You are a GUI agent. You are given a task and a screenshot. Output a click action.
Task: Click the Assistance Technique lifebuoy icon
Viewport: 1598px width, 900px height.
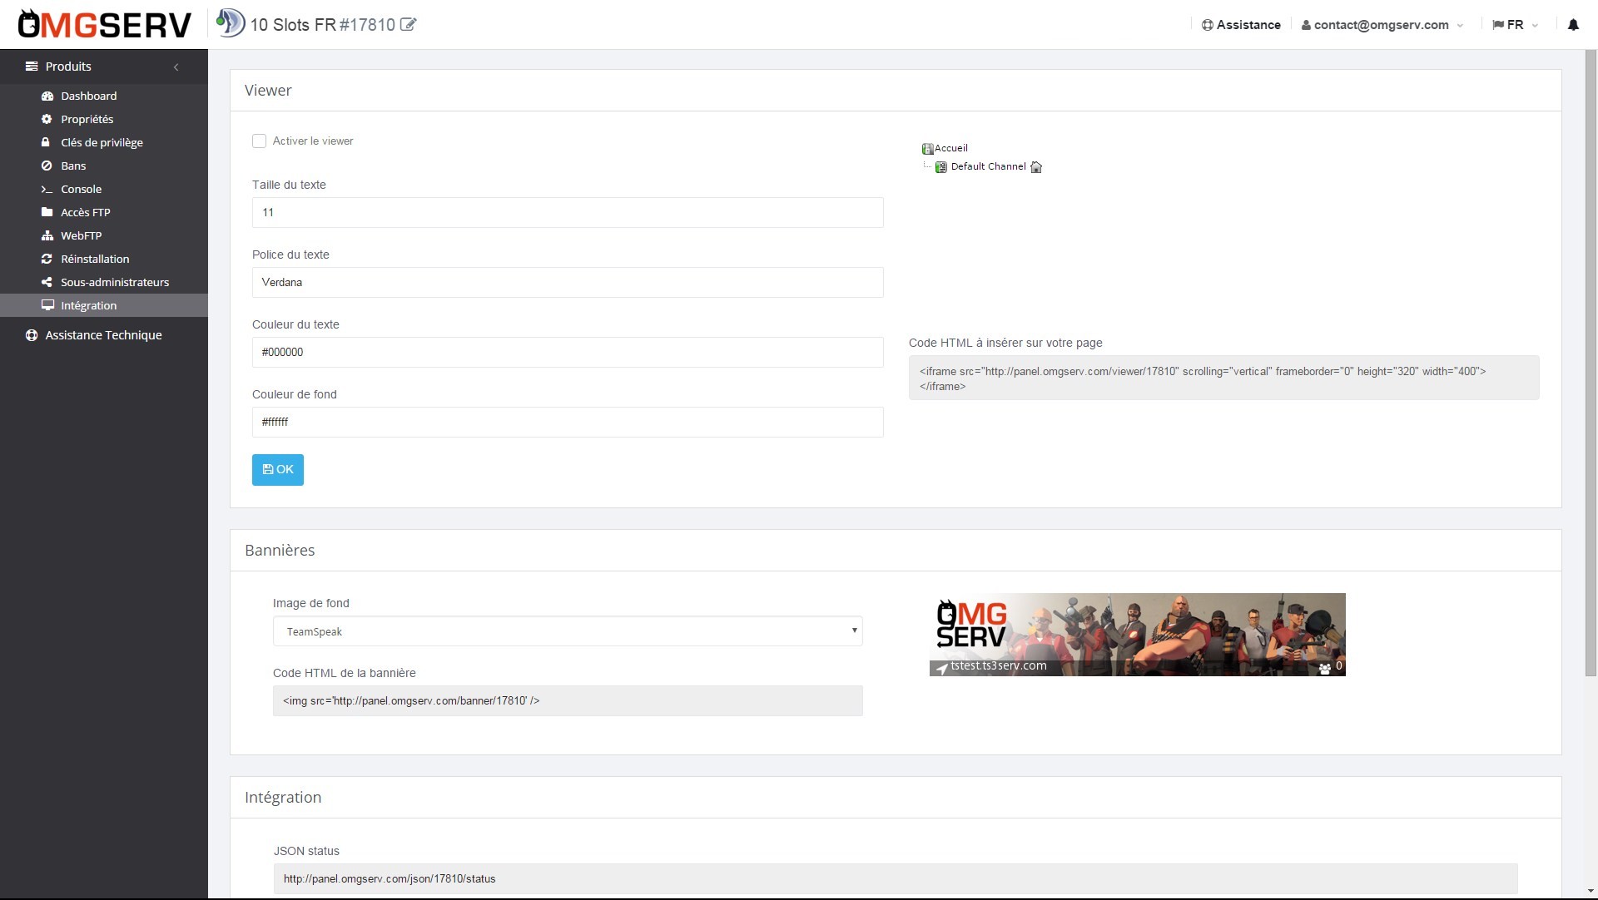tap(32, 336)
